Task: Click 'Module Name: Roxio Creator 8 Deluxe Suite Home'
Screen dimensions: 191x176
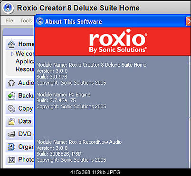Action: (91, 65)
